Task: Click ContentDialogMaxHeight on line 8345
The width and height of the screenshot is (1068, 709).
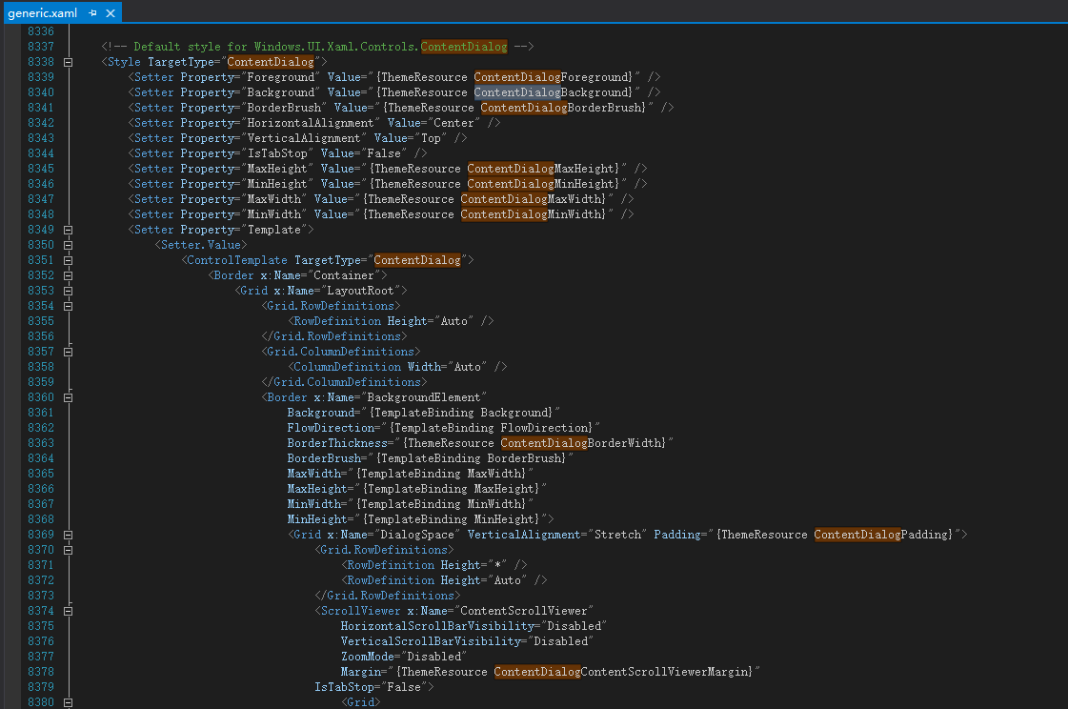Action: (x=543, y=169)
